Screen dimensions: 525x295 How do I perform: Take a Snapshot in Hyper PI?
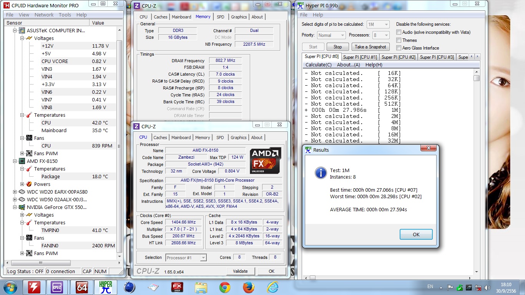(370, 47)
